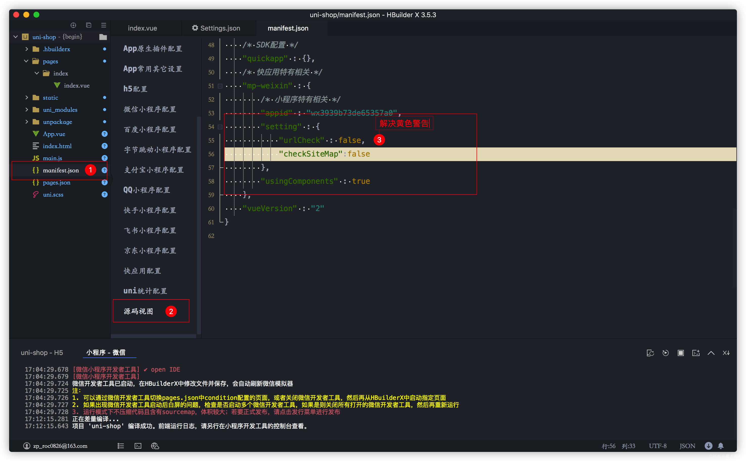
Task: Click the question-mark badge beside index.html
Action: [104, 146]
